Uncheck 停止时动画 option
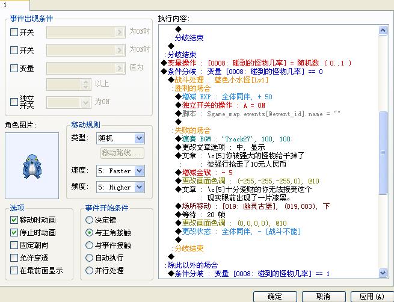The height and width of the screenshot is (302, 394). tap(14, 233)
